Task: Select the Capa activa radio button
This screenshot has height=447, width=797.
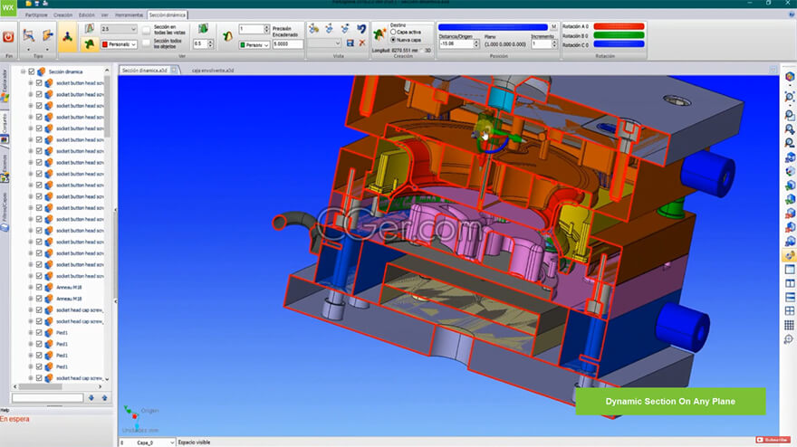Action: coord(393,32)
